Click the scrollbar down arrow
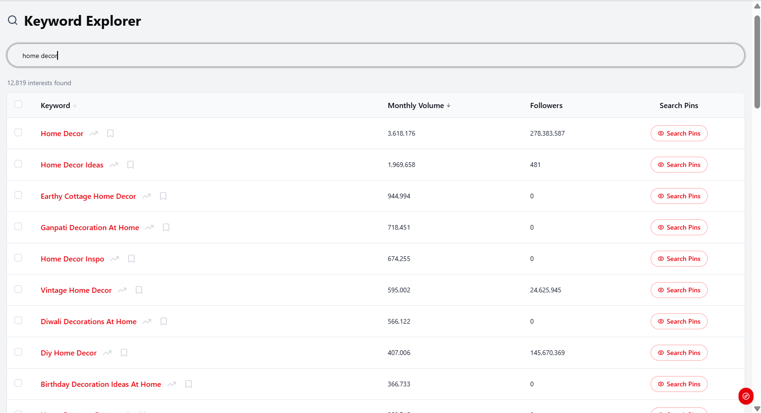 757,409
